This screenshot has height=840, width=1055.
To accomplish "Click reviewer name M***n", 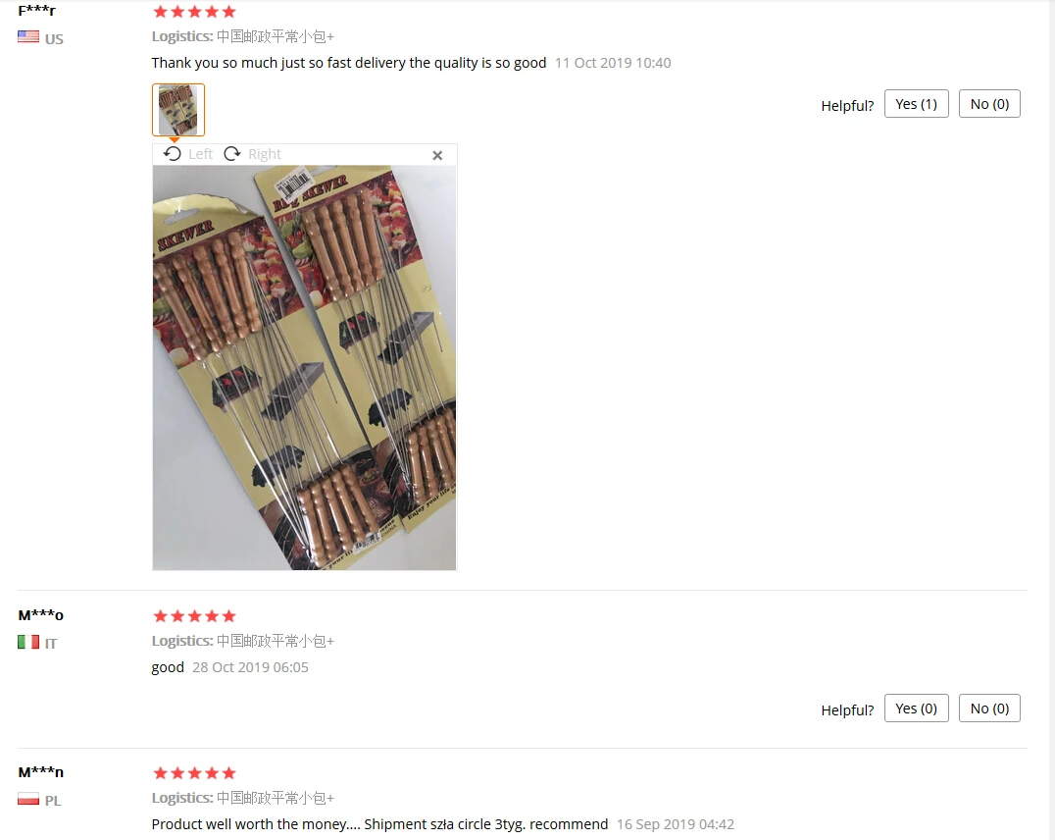I will (x=40, y=772).
